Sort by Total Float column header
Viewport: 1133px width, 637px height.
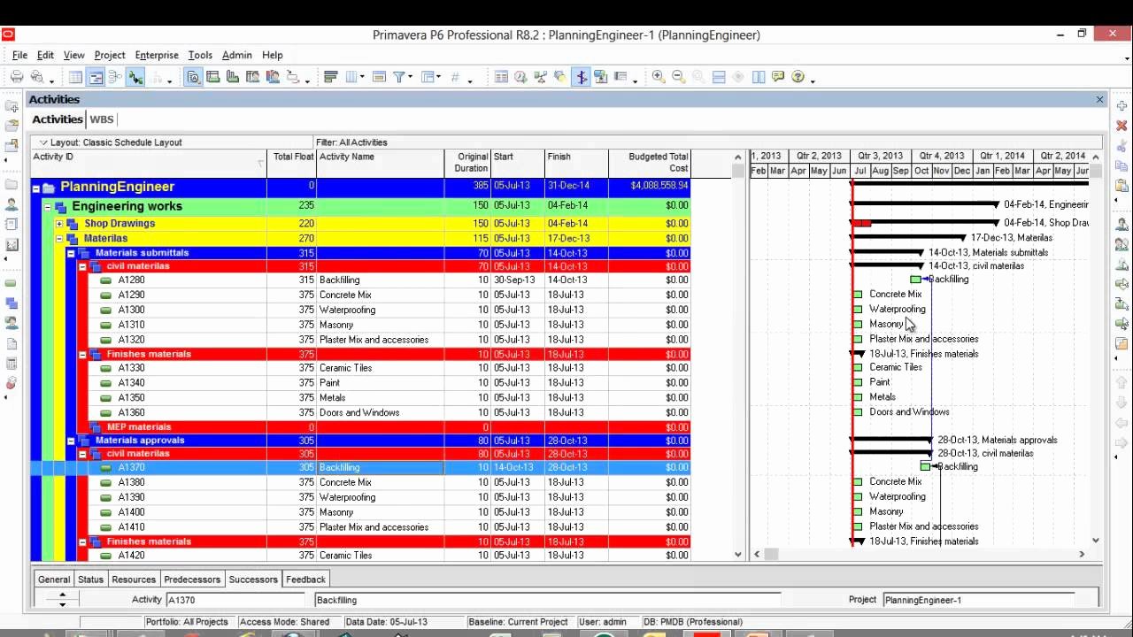coord(292,163)
